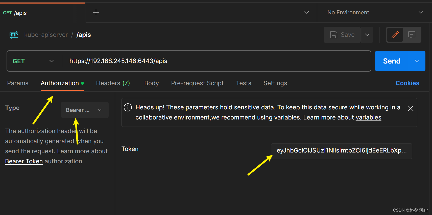Click the Send button

tap(392, 61)
